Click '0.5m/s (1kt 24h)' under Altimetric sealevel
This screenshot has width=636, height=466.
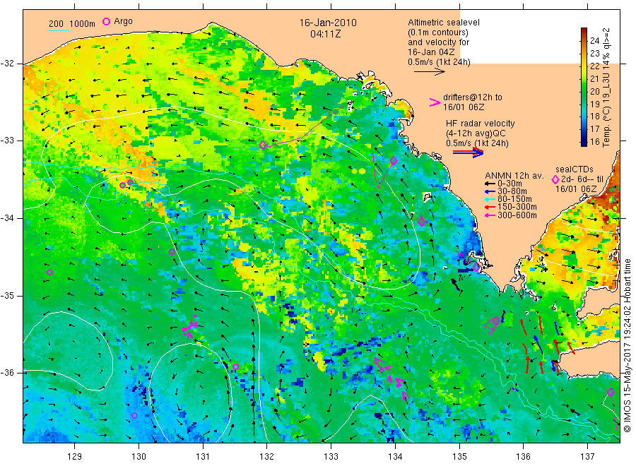tap(439, 62)
